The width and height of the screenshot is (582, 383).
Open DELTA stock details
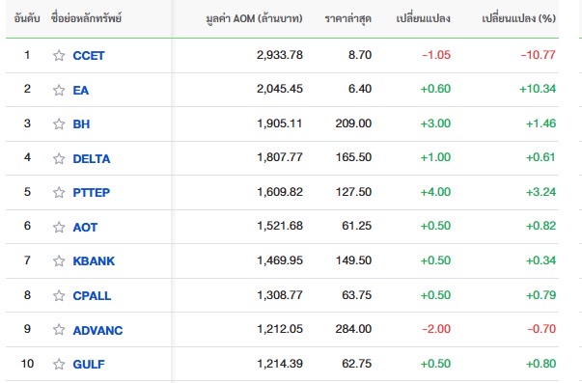click(92, 159)
